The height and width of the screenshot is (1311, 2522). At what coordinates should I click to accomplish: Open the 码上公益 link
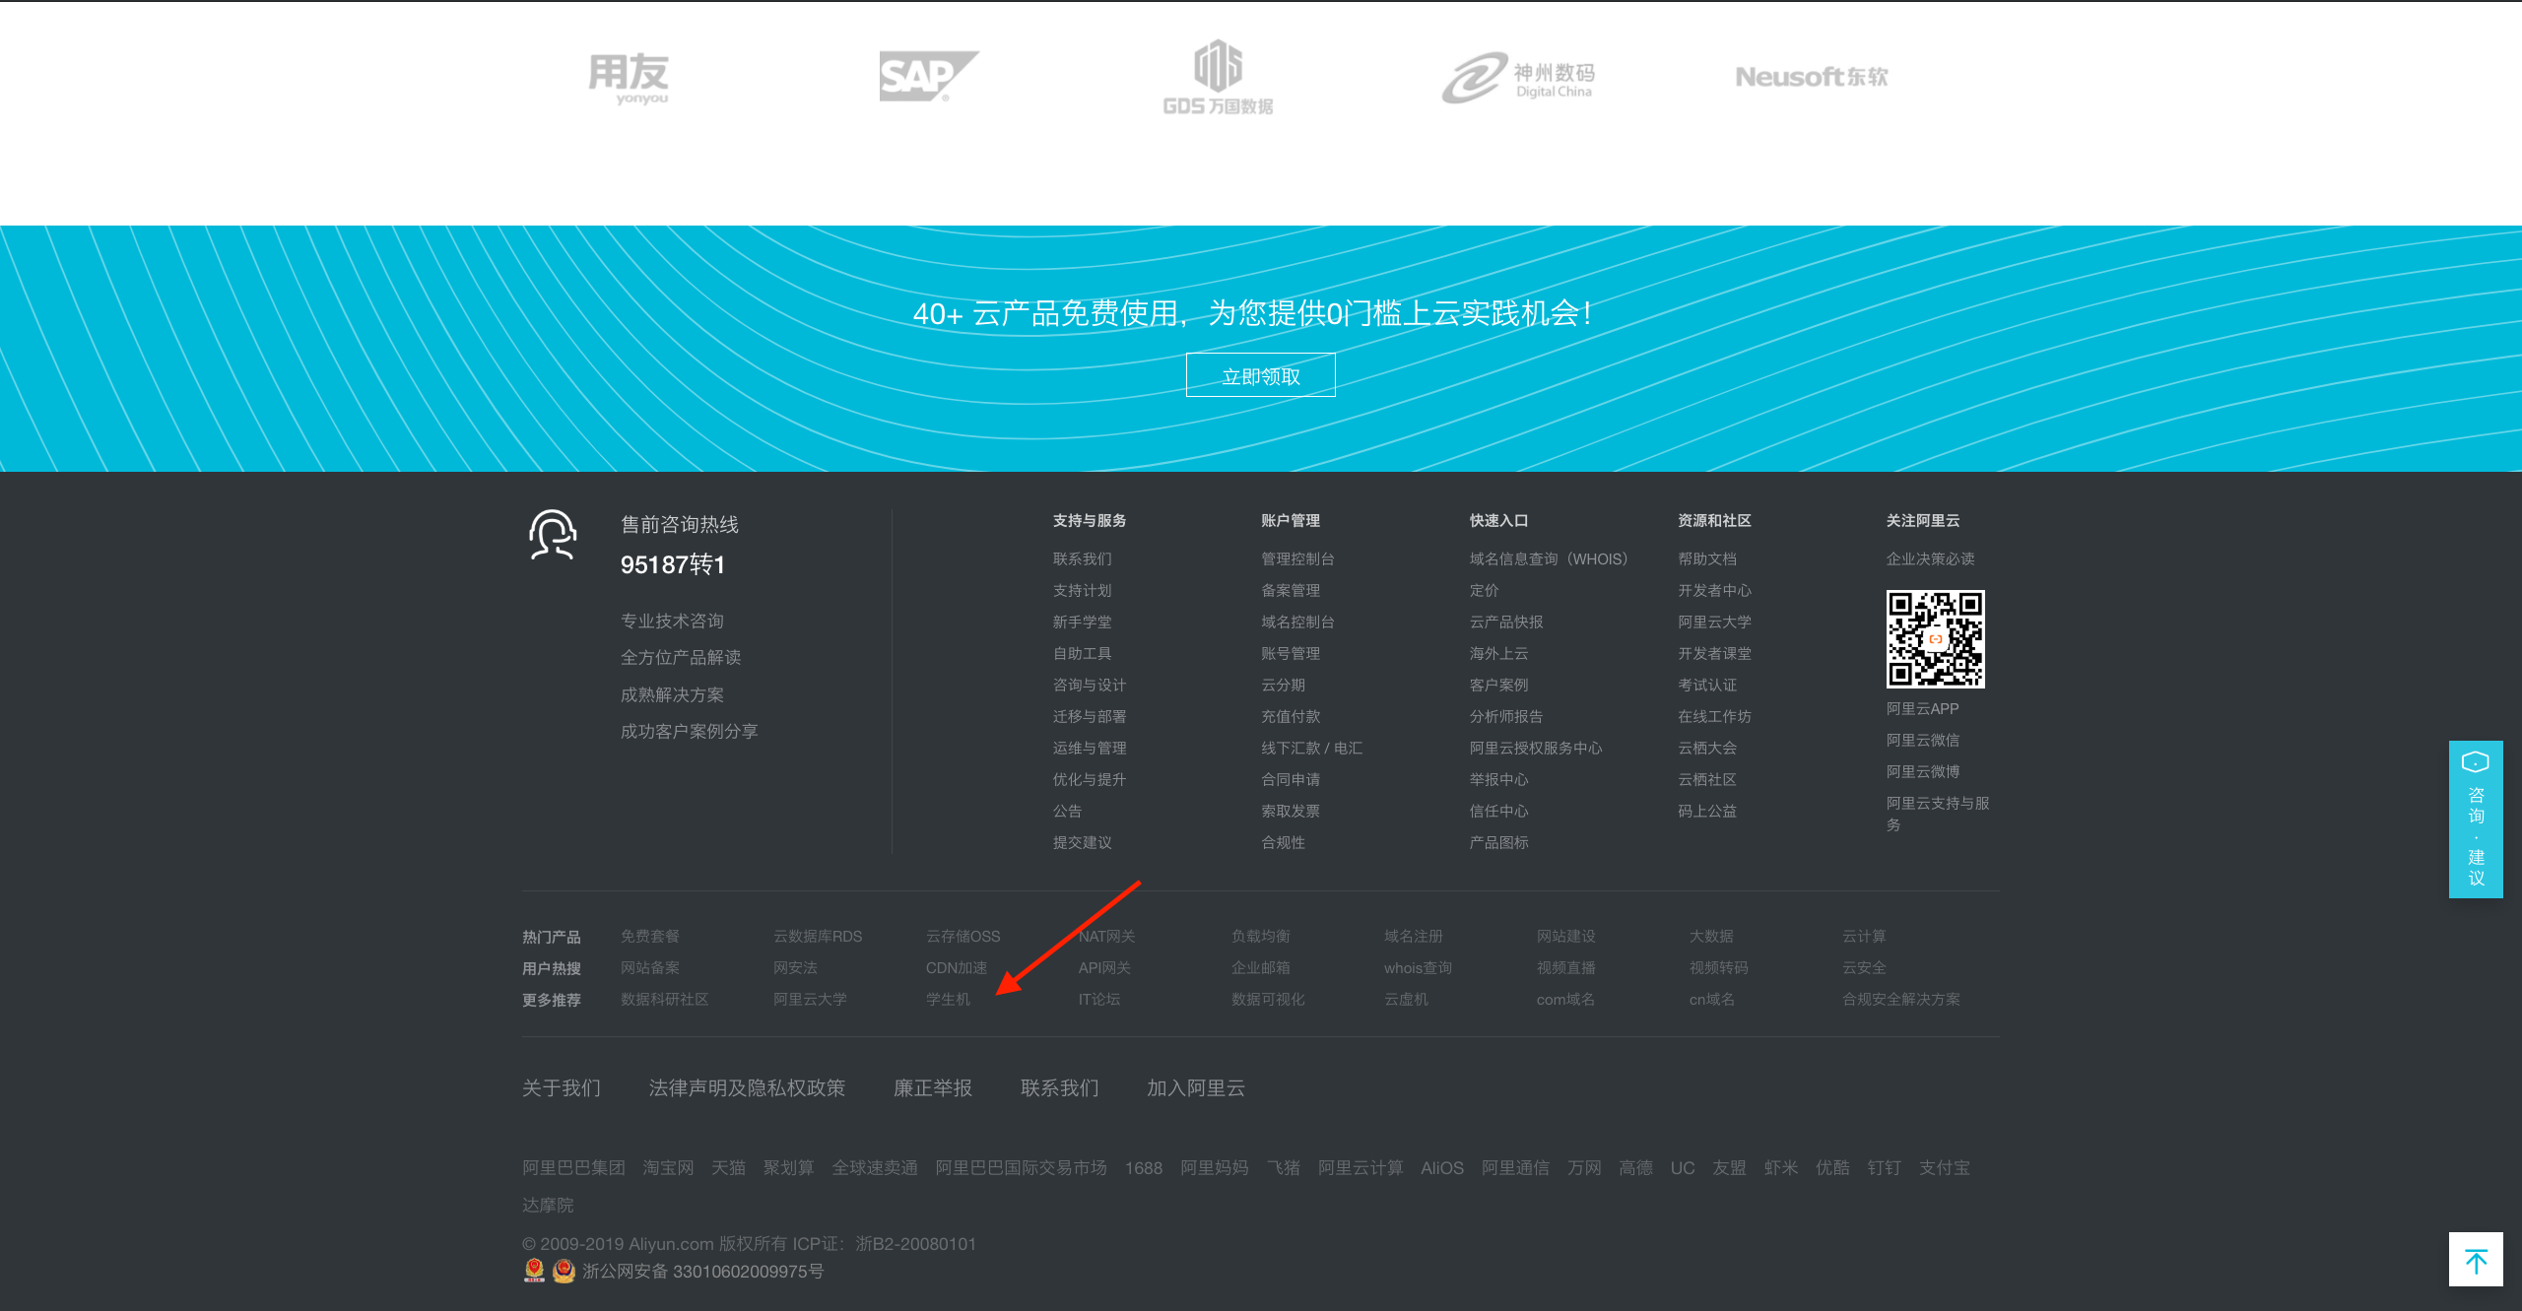[1707, 812]
